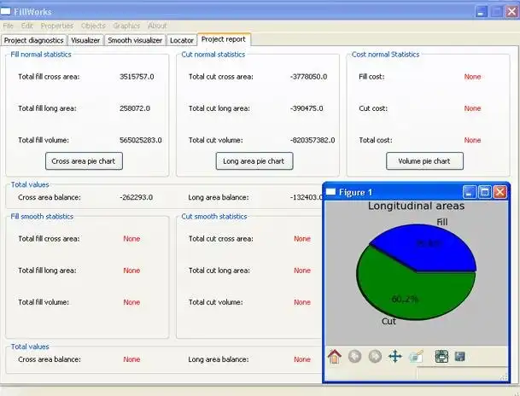The image size is (520, 396).
Task: Click the smooth Total fill volume None value
Action: [x=131, y=302]
